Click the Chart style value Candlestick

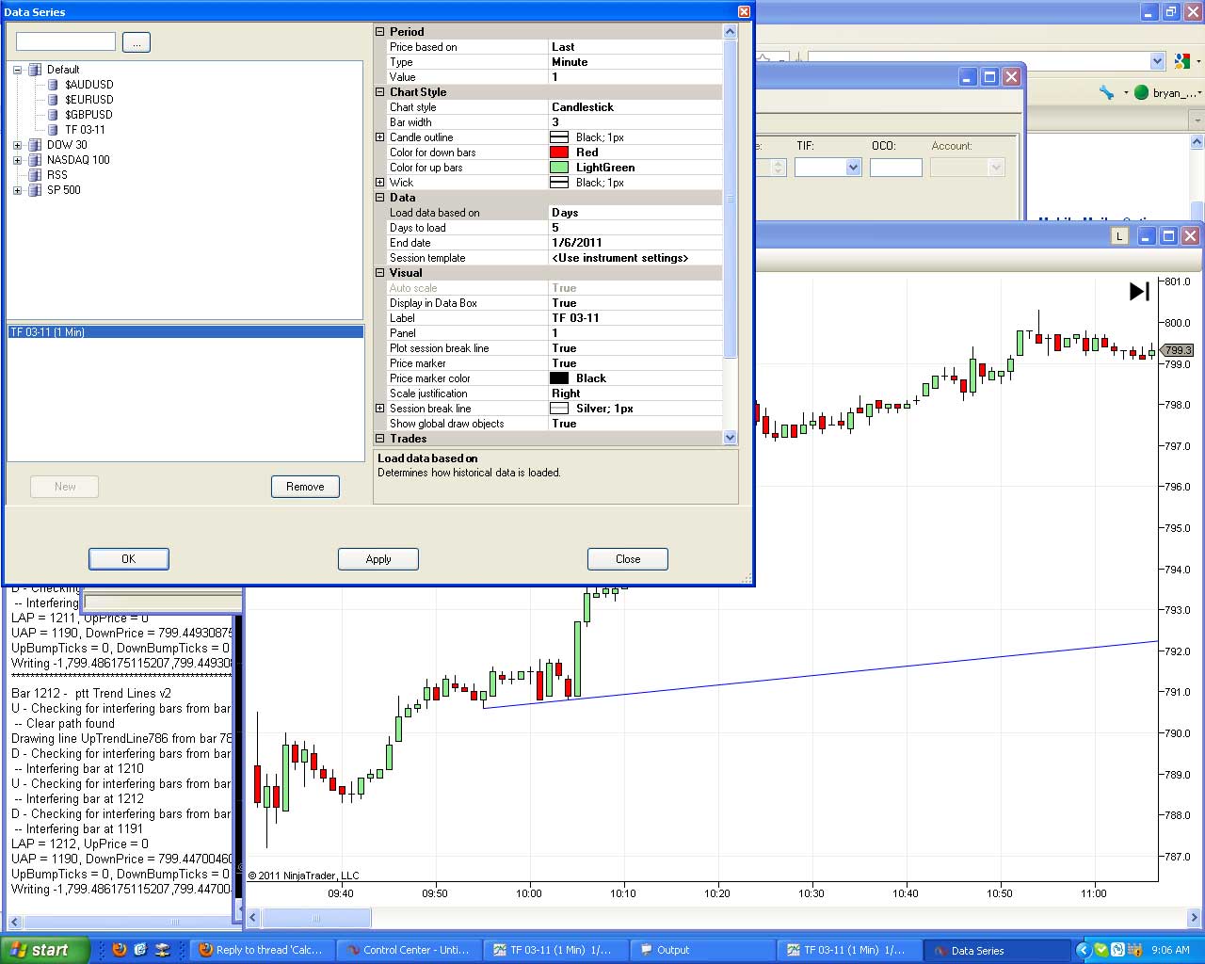coord(635,107)
